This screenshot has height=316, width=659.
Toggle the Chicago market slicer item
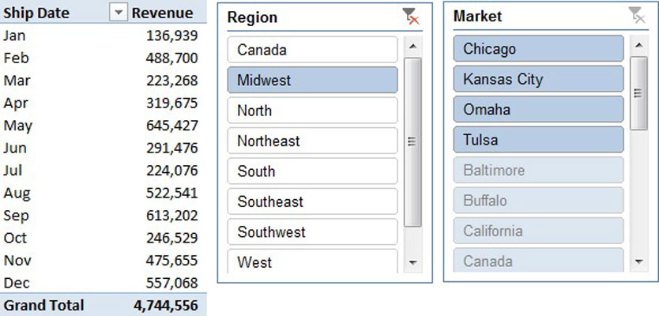[x=539, y=49]
